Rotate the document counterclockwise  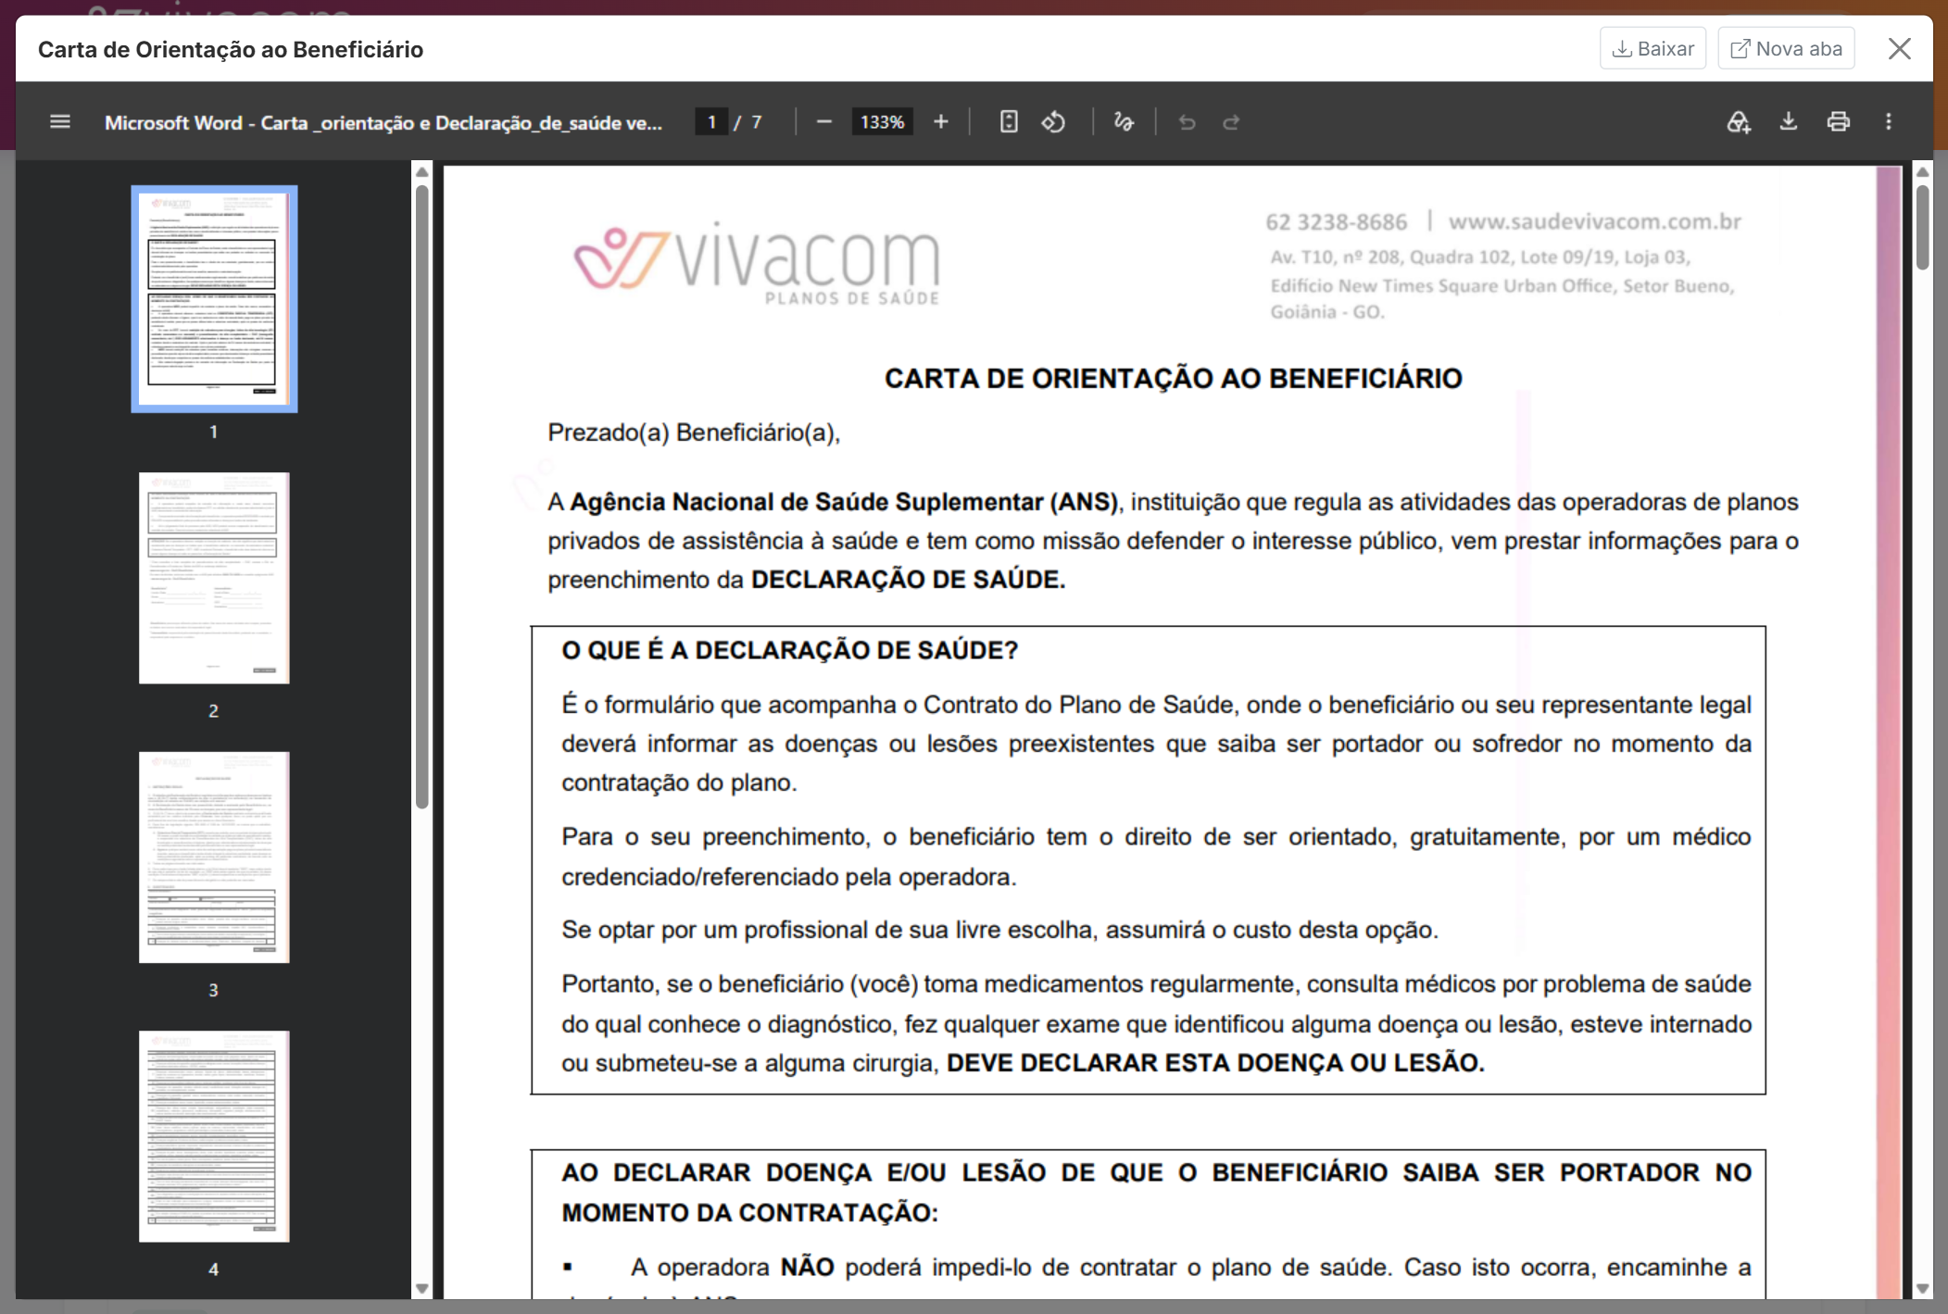coord(1053,122)
